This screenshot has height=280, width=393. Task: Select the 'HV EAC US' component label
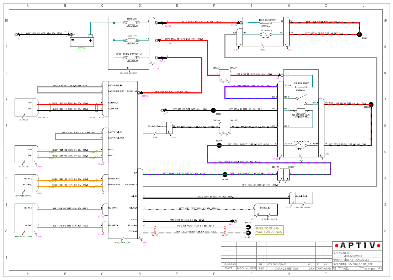pyautogui.click(x=23, y=120)
